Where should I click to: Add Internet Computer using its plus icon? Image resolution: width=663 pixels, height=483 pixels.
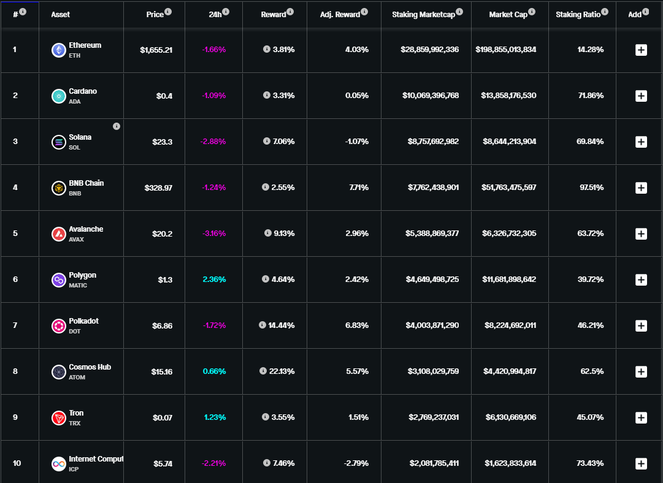pos(641,463)
